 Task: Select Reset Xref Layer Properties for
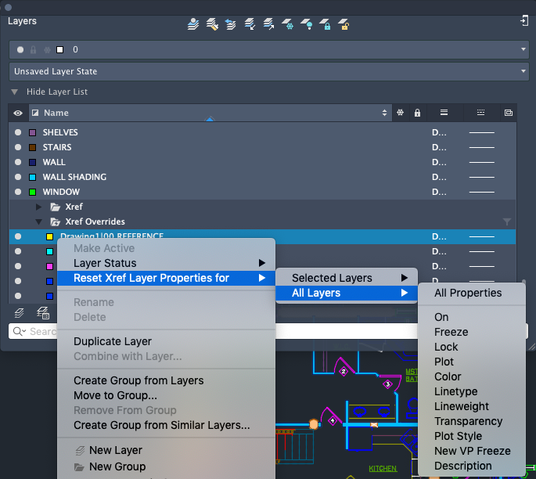(x=166, y=278)
